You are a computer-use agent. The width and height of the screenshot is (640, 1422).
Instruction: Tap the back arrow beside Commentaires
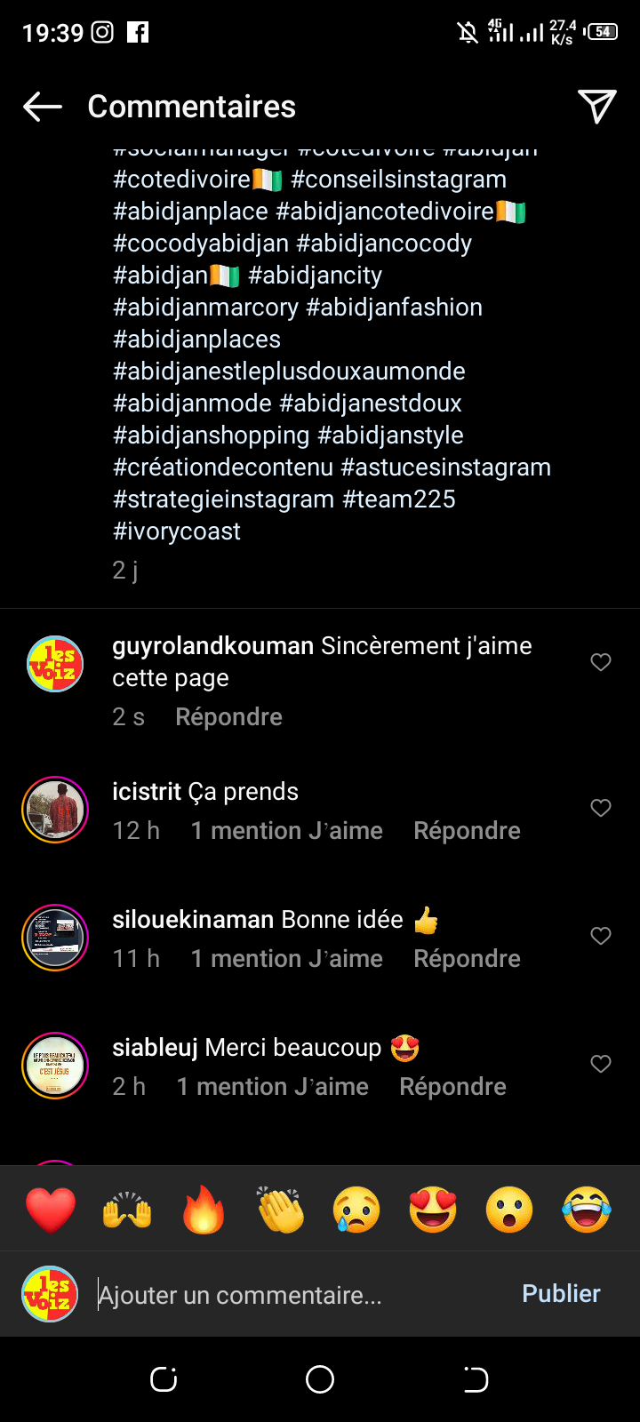tap(43, 108)
